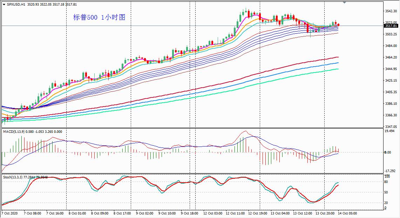Viewport: 400px width, 218px height.
Task: Click the MACD 0.00 level label
Action: (387, 152)
